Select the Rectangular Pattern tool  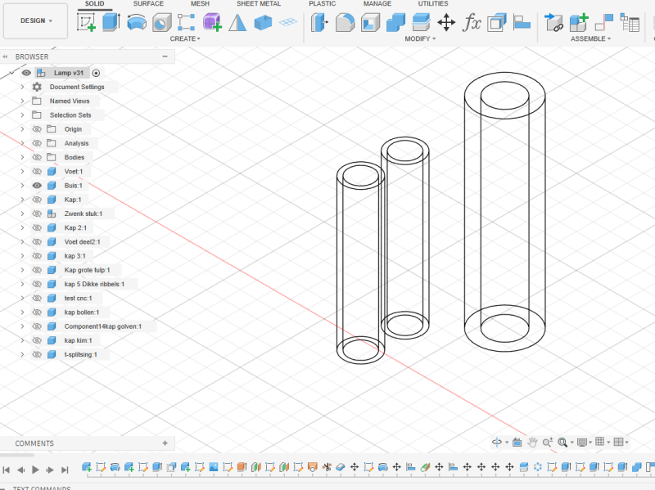(187, 22)
